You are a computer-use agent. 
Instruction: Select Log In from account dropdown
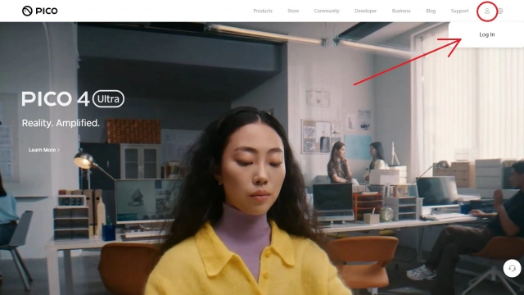click(x=487, y=34)
